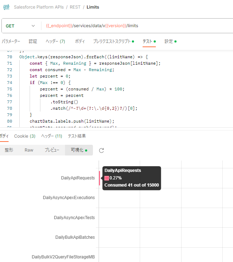Place cursor on the .match regex line
The image size is (233, 262).
[94, 108]
